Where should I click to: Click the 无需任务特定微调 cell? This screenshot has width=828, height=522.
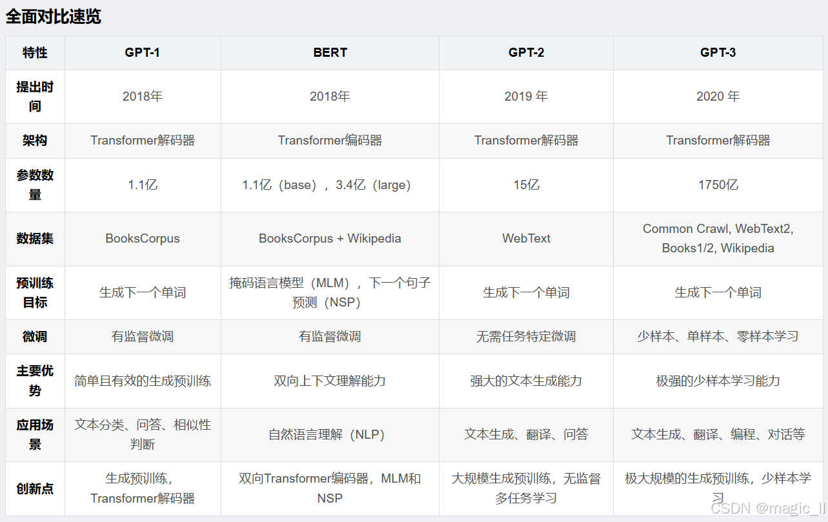click(x=526, y=337)
